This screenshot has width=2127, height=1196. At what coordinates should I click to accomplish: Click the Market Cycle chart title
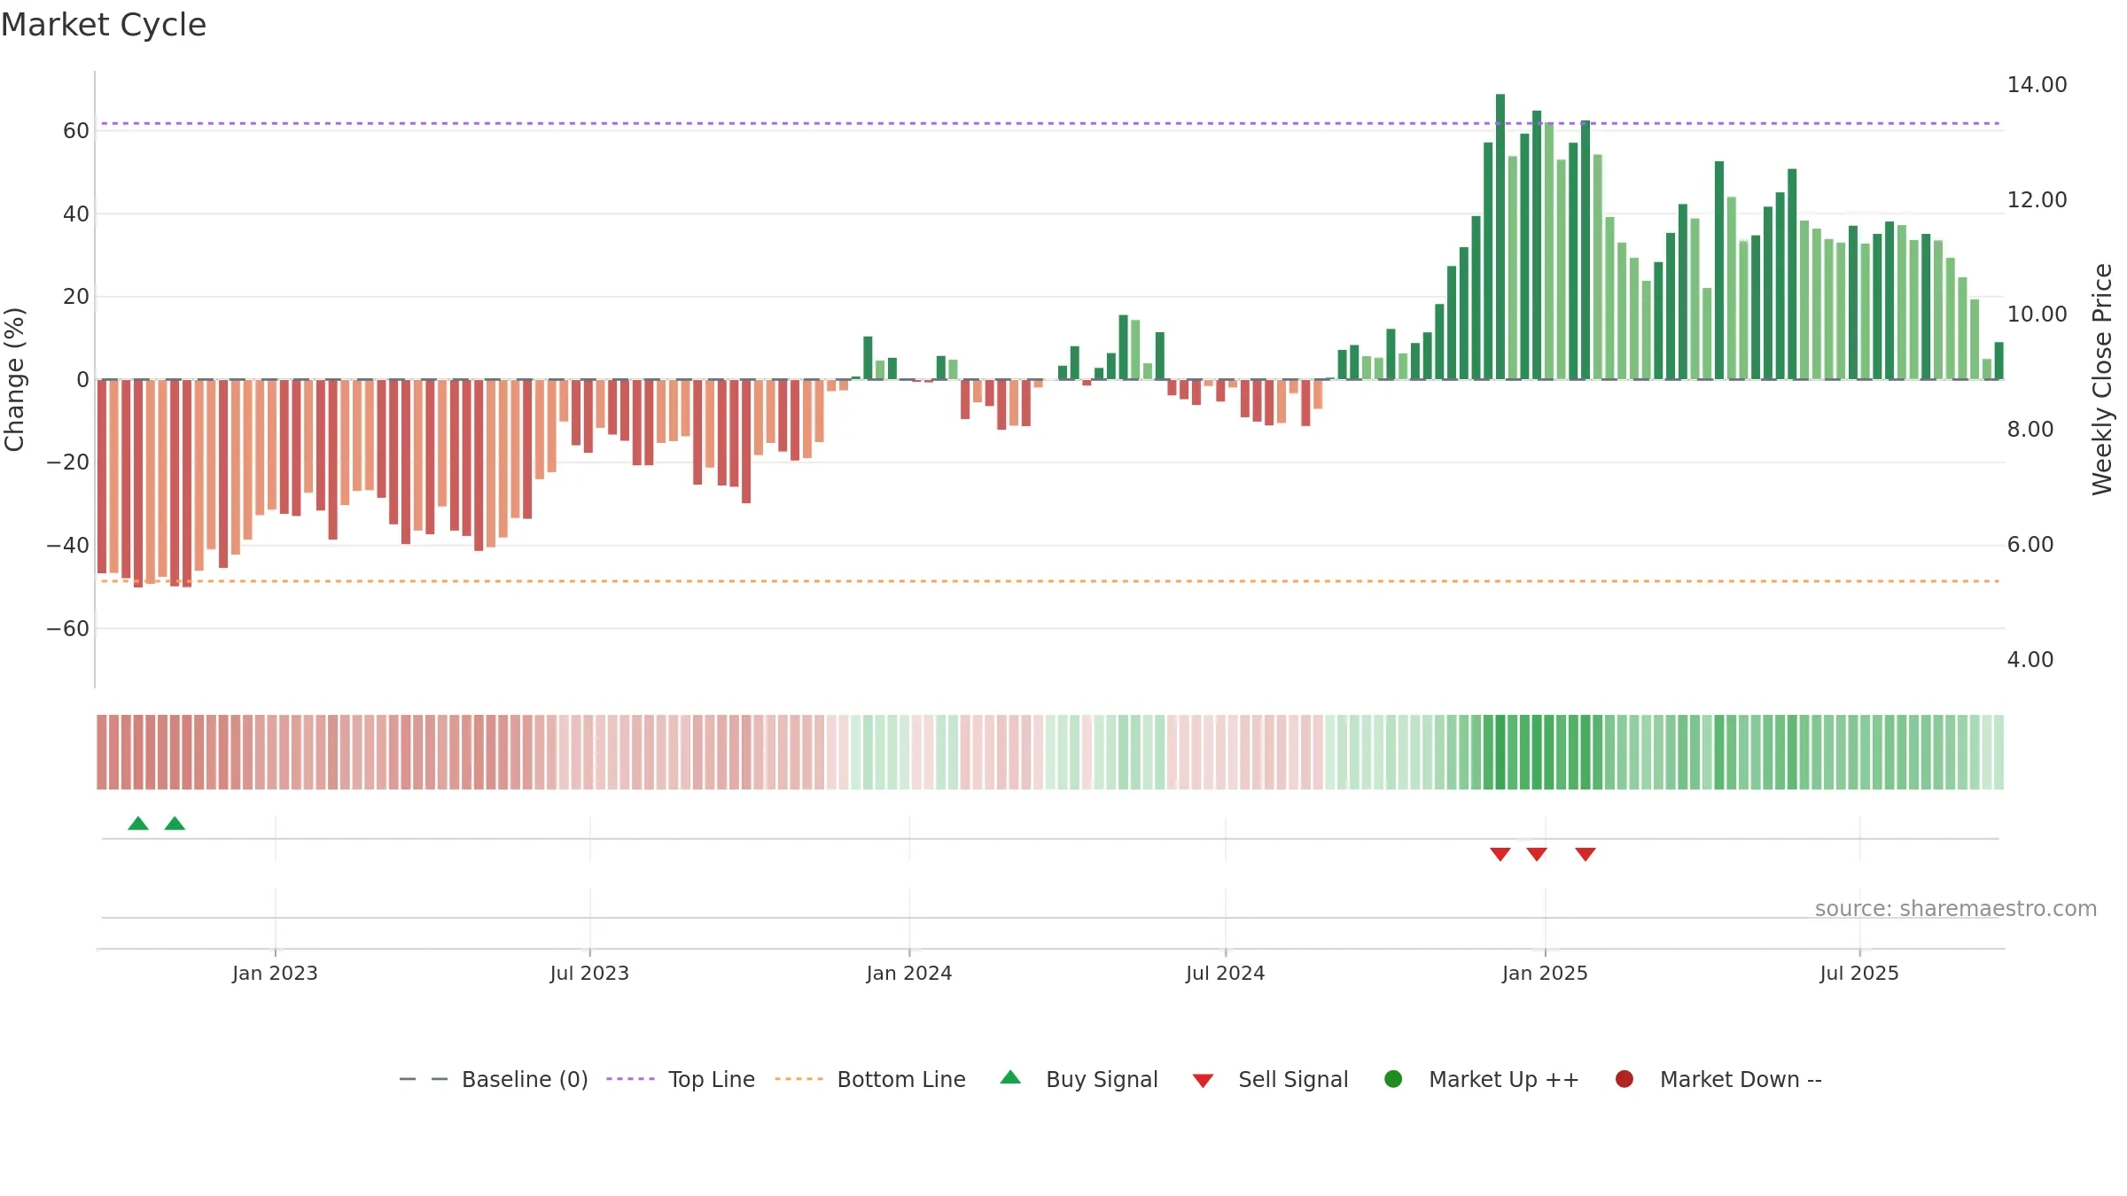coord(104,25)
